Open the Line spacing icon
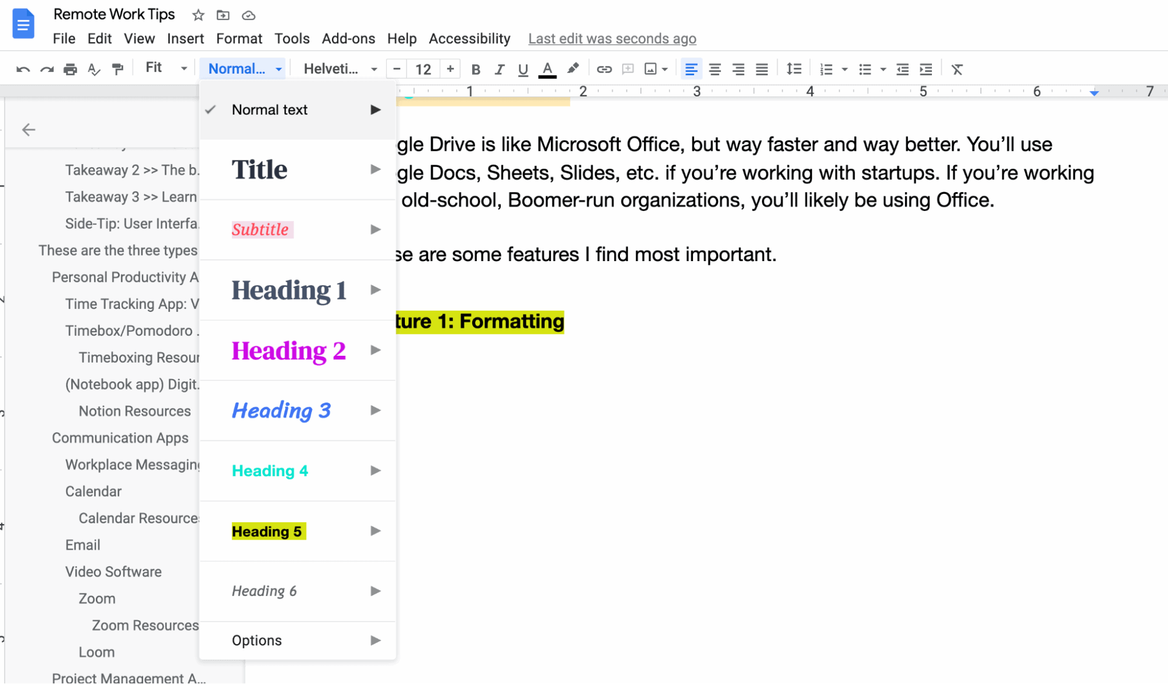Screen dimensions: 1168x684 pyautogui.click(x=794, y=69)
